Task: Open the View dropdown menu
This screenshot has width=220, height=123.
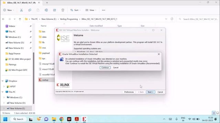Action: [x=91, y=10]
